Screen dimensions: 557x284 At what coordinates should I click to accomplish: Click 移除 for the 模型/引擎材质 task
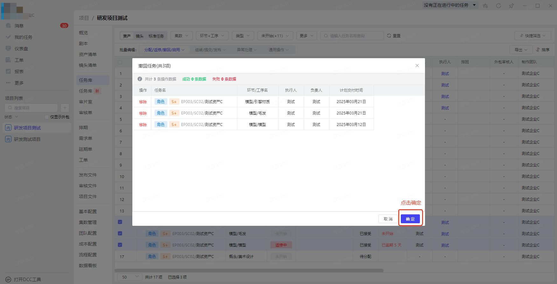143,102
